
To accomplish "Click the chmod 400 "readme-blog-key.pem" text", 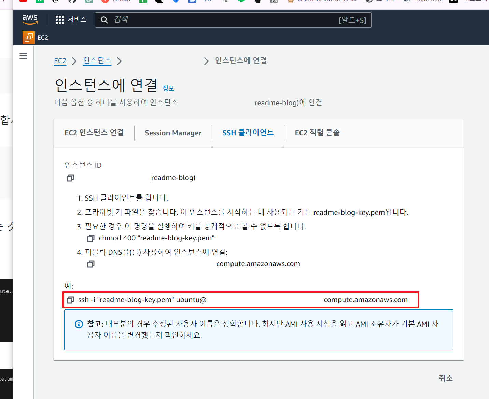I will (157, 238).
